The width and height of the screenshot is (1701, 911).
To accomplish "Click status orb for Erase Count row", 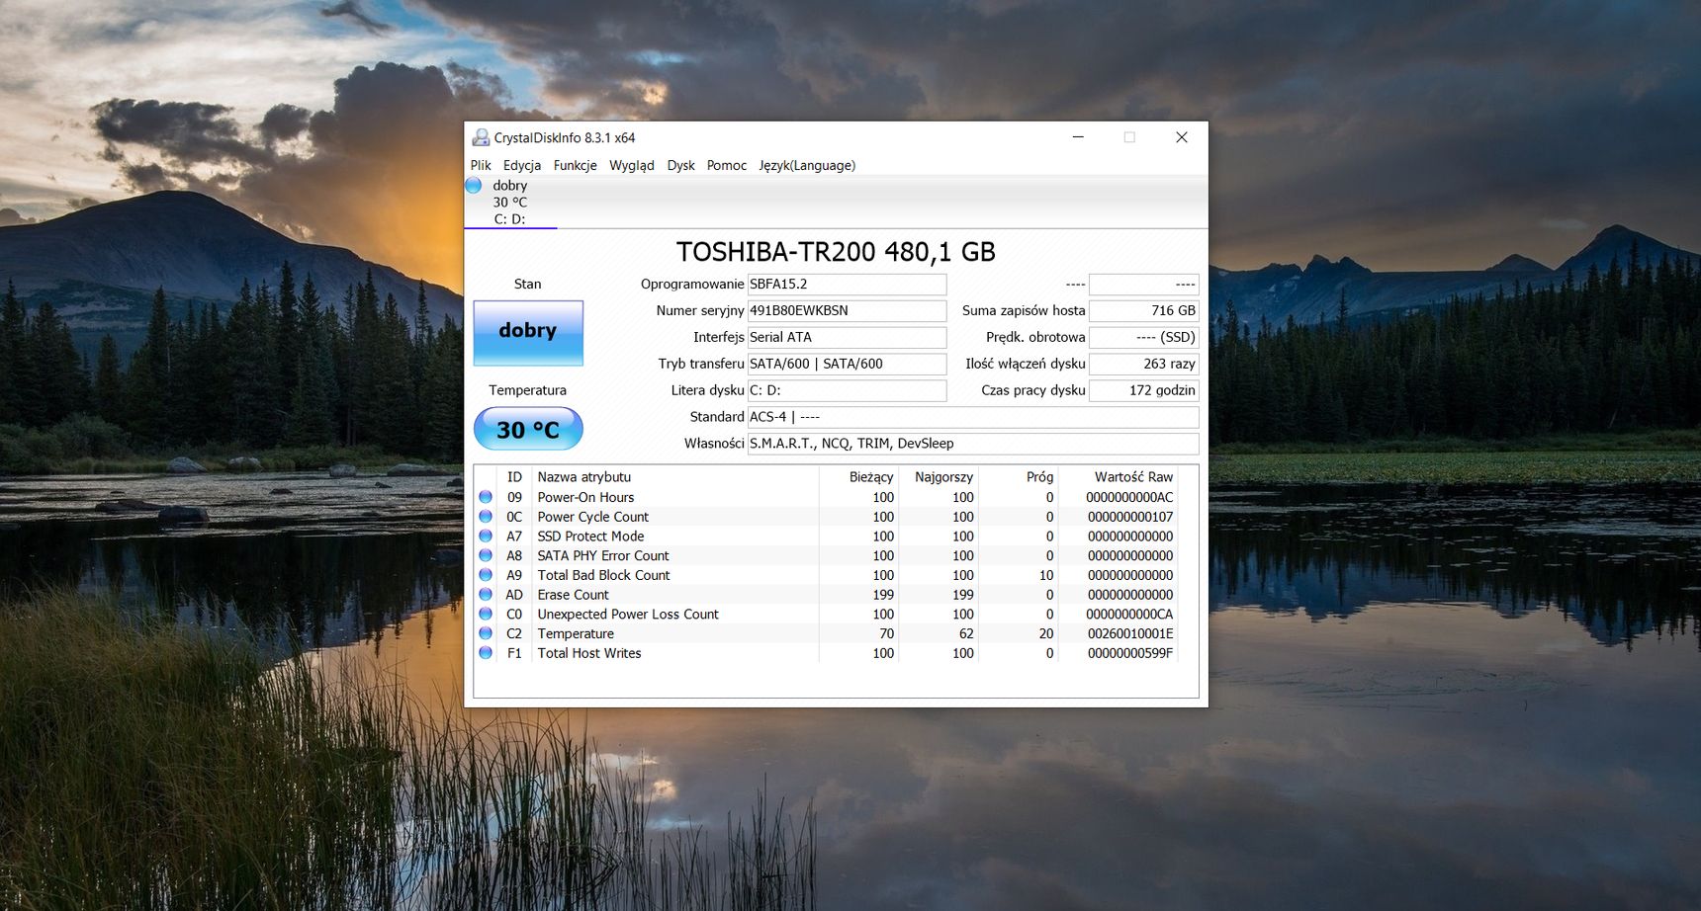I will click(x=486, y=595).
